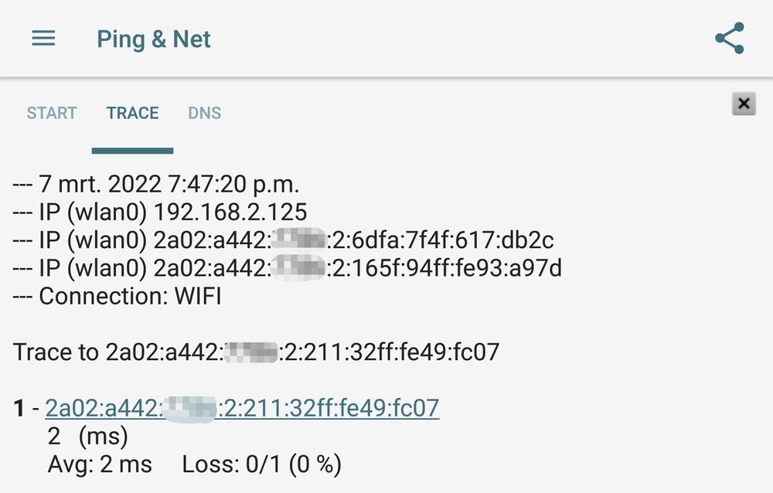This screenshot has width=773, height=493.
Task: Tap the Connection: WIFI line
Action: [x=117, y=296]
